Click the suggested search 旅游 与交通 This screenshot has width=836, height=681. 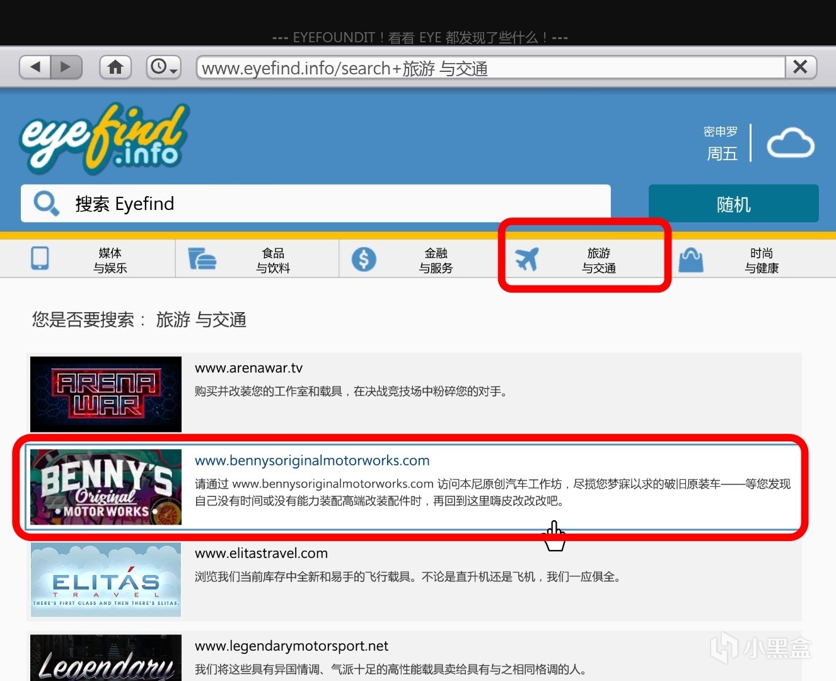pos(201,320)
